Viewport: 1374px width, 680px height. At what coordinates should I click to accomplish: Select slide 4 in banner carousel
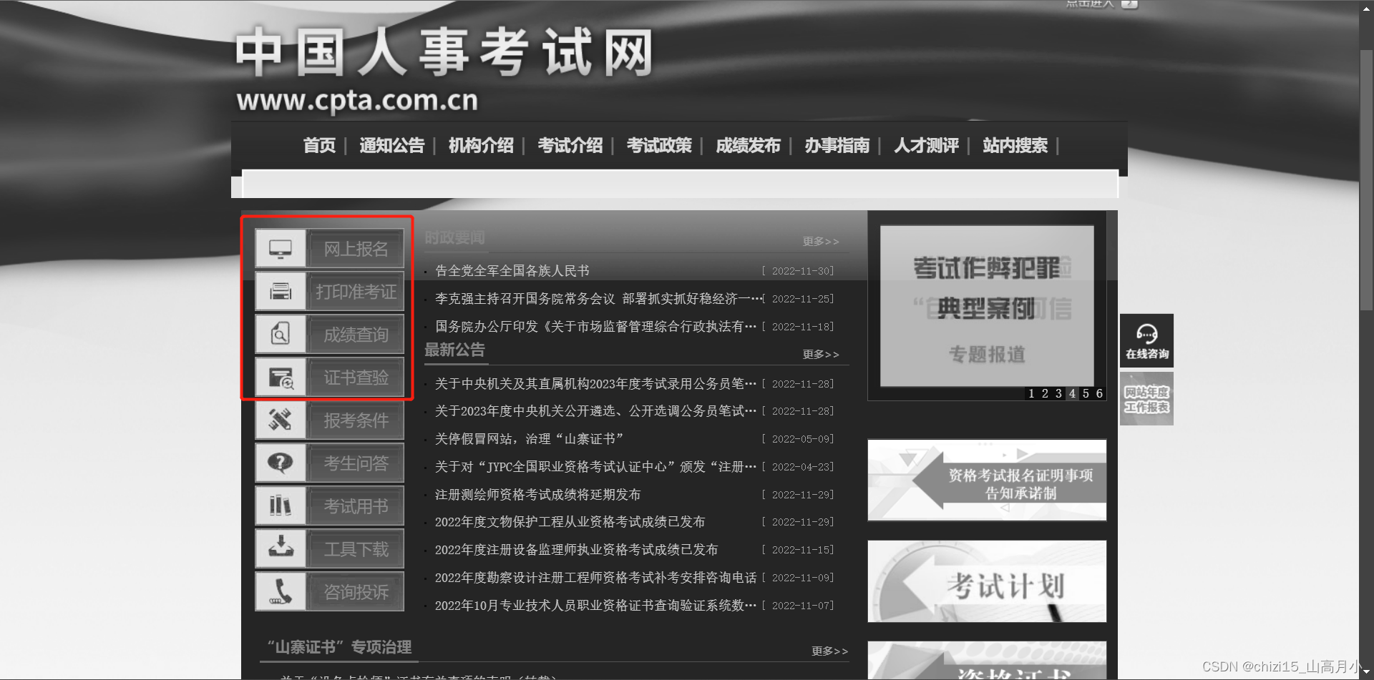[x=1072, y=393]
